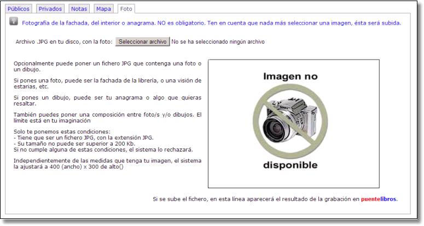Click 'Solo te ponemos estas condiciones:' text
424x226 pixels.
pos(62,132)
